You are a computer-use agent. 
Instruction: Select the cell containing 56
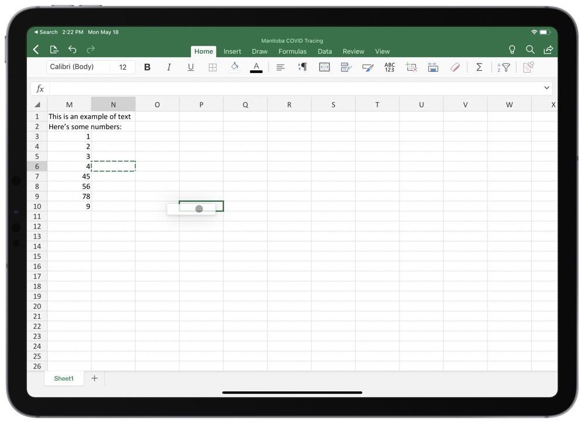tap(69, 187)
